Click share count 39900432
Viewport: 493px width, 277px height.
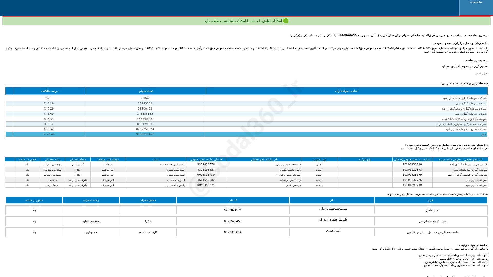coord(145,108)
